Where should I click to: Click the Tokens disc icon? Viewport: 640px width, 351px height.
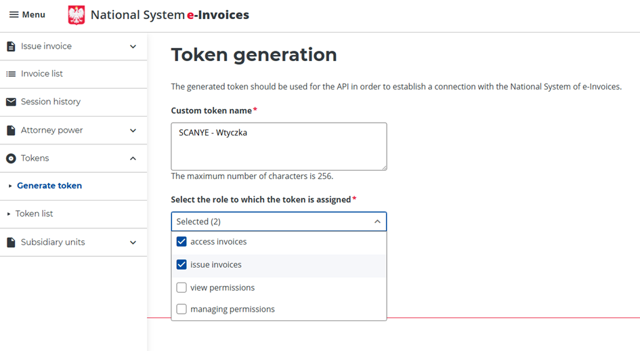tap(11, 159)
